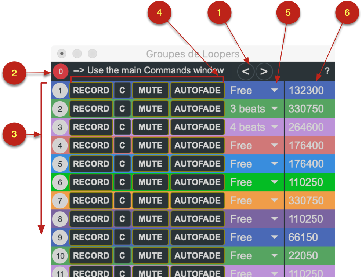The width and height of the screenshot is (362, 277).
Task: Select looper number 7 circle
Action: click(60, 201)
